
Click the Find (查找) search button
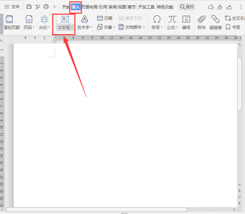187,7
